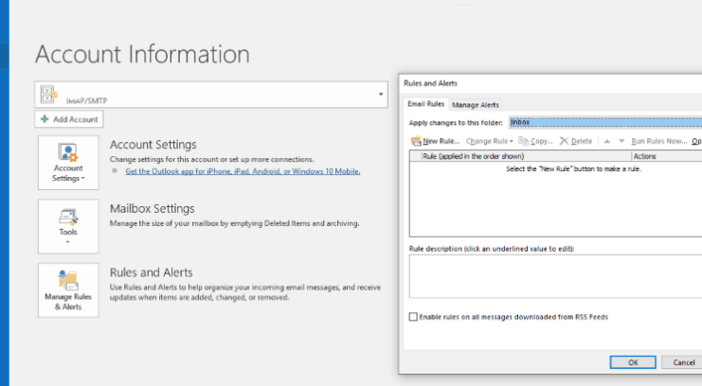Image resolution: width=702 pixels, height=386 pixels.
Task: Open Account Settings icon button
Action: pos(68,163)
